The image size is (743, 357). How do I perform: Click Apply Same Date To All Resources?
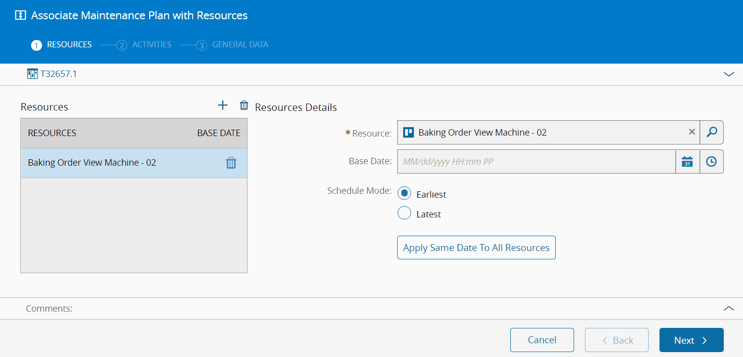[x=476, y=248]
